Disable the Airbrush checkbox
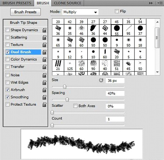The width and height of the screenshot is (164, 160). tap(7, 90)
